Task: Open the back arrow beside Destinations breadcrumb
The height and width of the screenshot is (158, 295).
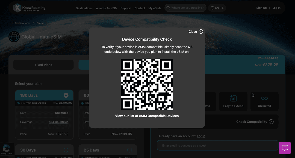Action: (x=13, y=23)
